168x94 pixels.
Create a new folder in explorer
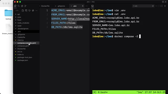[x=26, y=10]
